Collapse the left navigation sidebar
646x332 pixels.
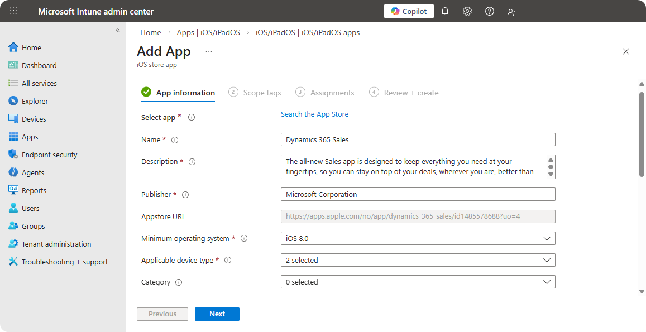(x=118, y=30)
